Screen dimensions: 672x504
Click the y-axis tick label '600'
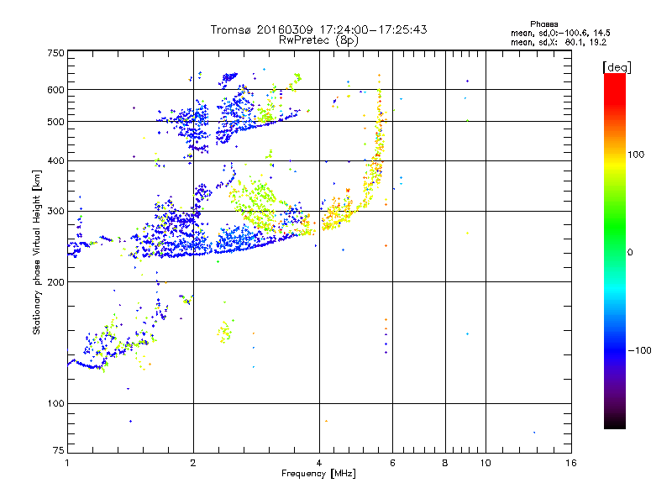(55, 90)
